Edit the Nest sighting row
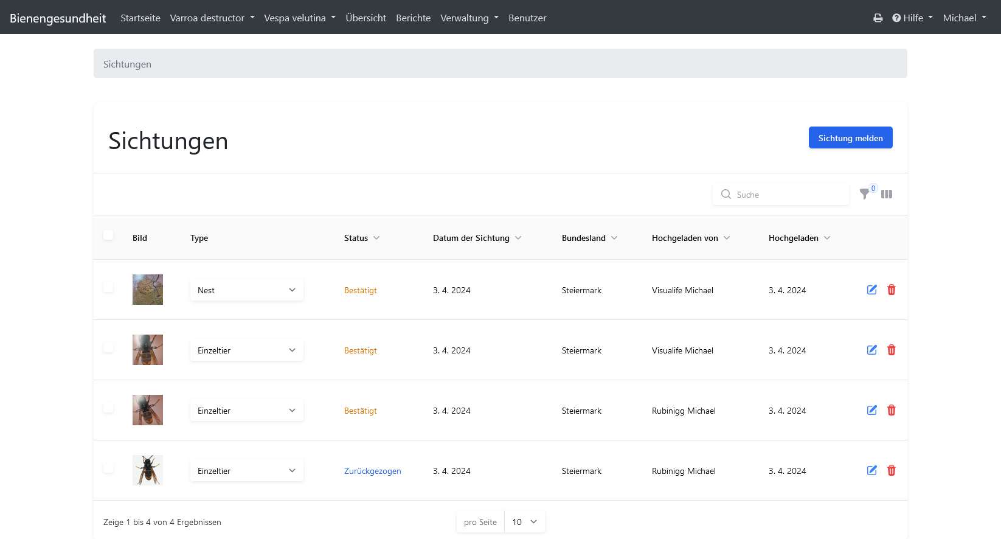The width and height of the screenshot is (1001, 539). pos(871,290)
